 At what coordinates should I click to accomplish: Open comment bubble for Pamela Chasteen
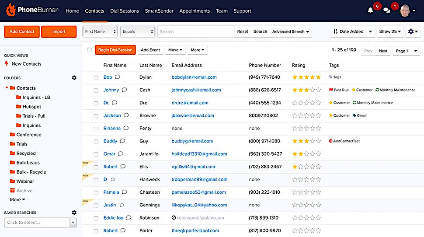[125, 192]
